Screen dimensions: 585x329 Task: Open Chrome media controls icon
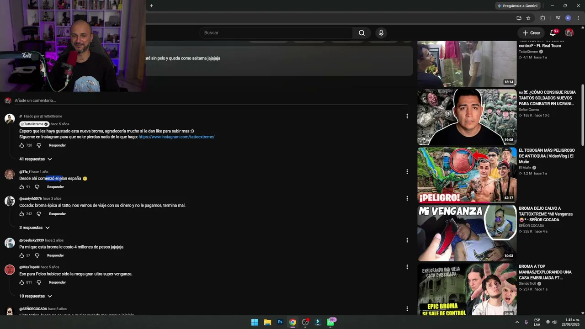[558, 18]
